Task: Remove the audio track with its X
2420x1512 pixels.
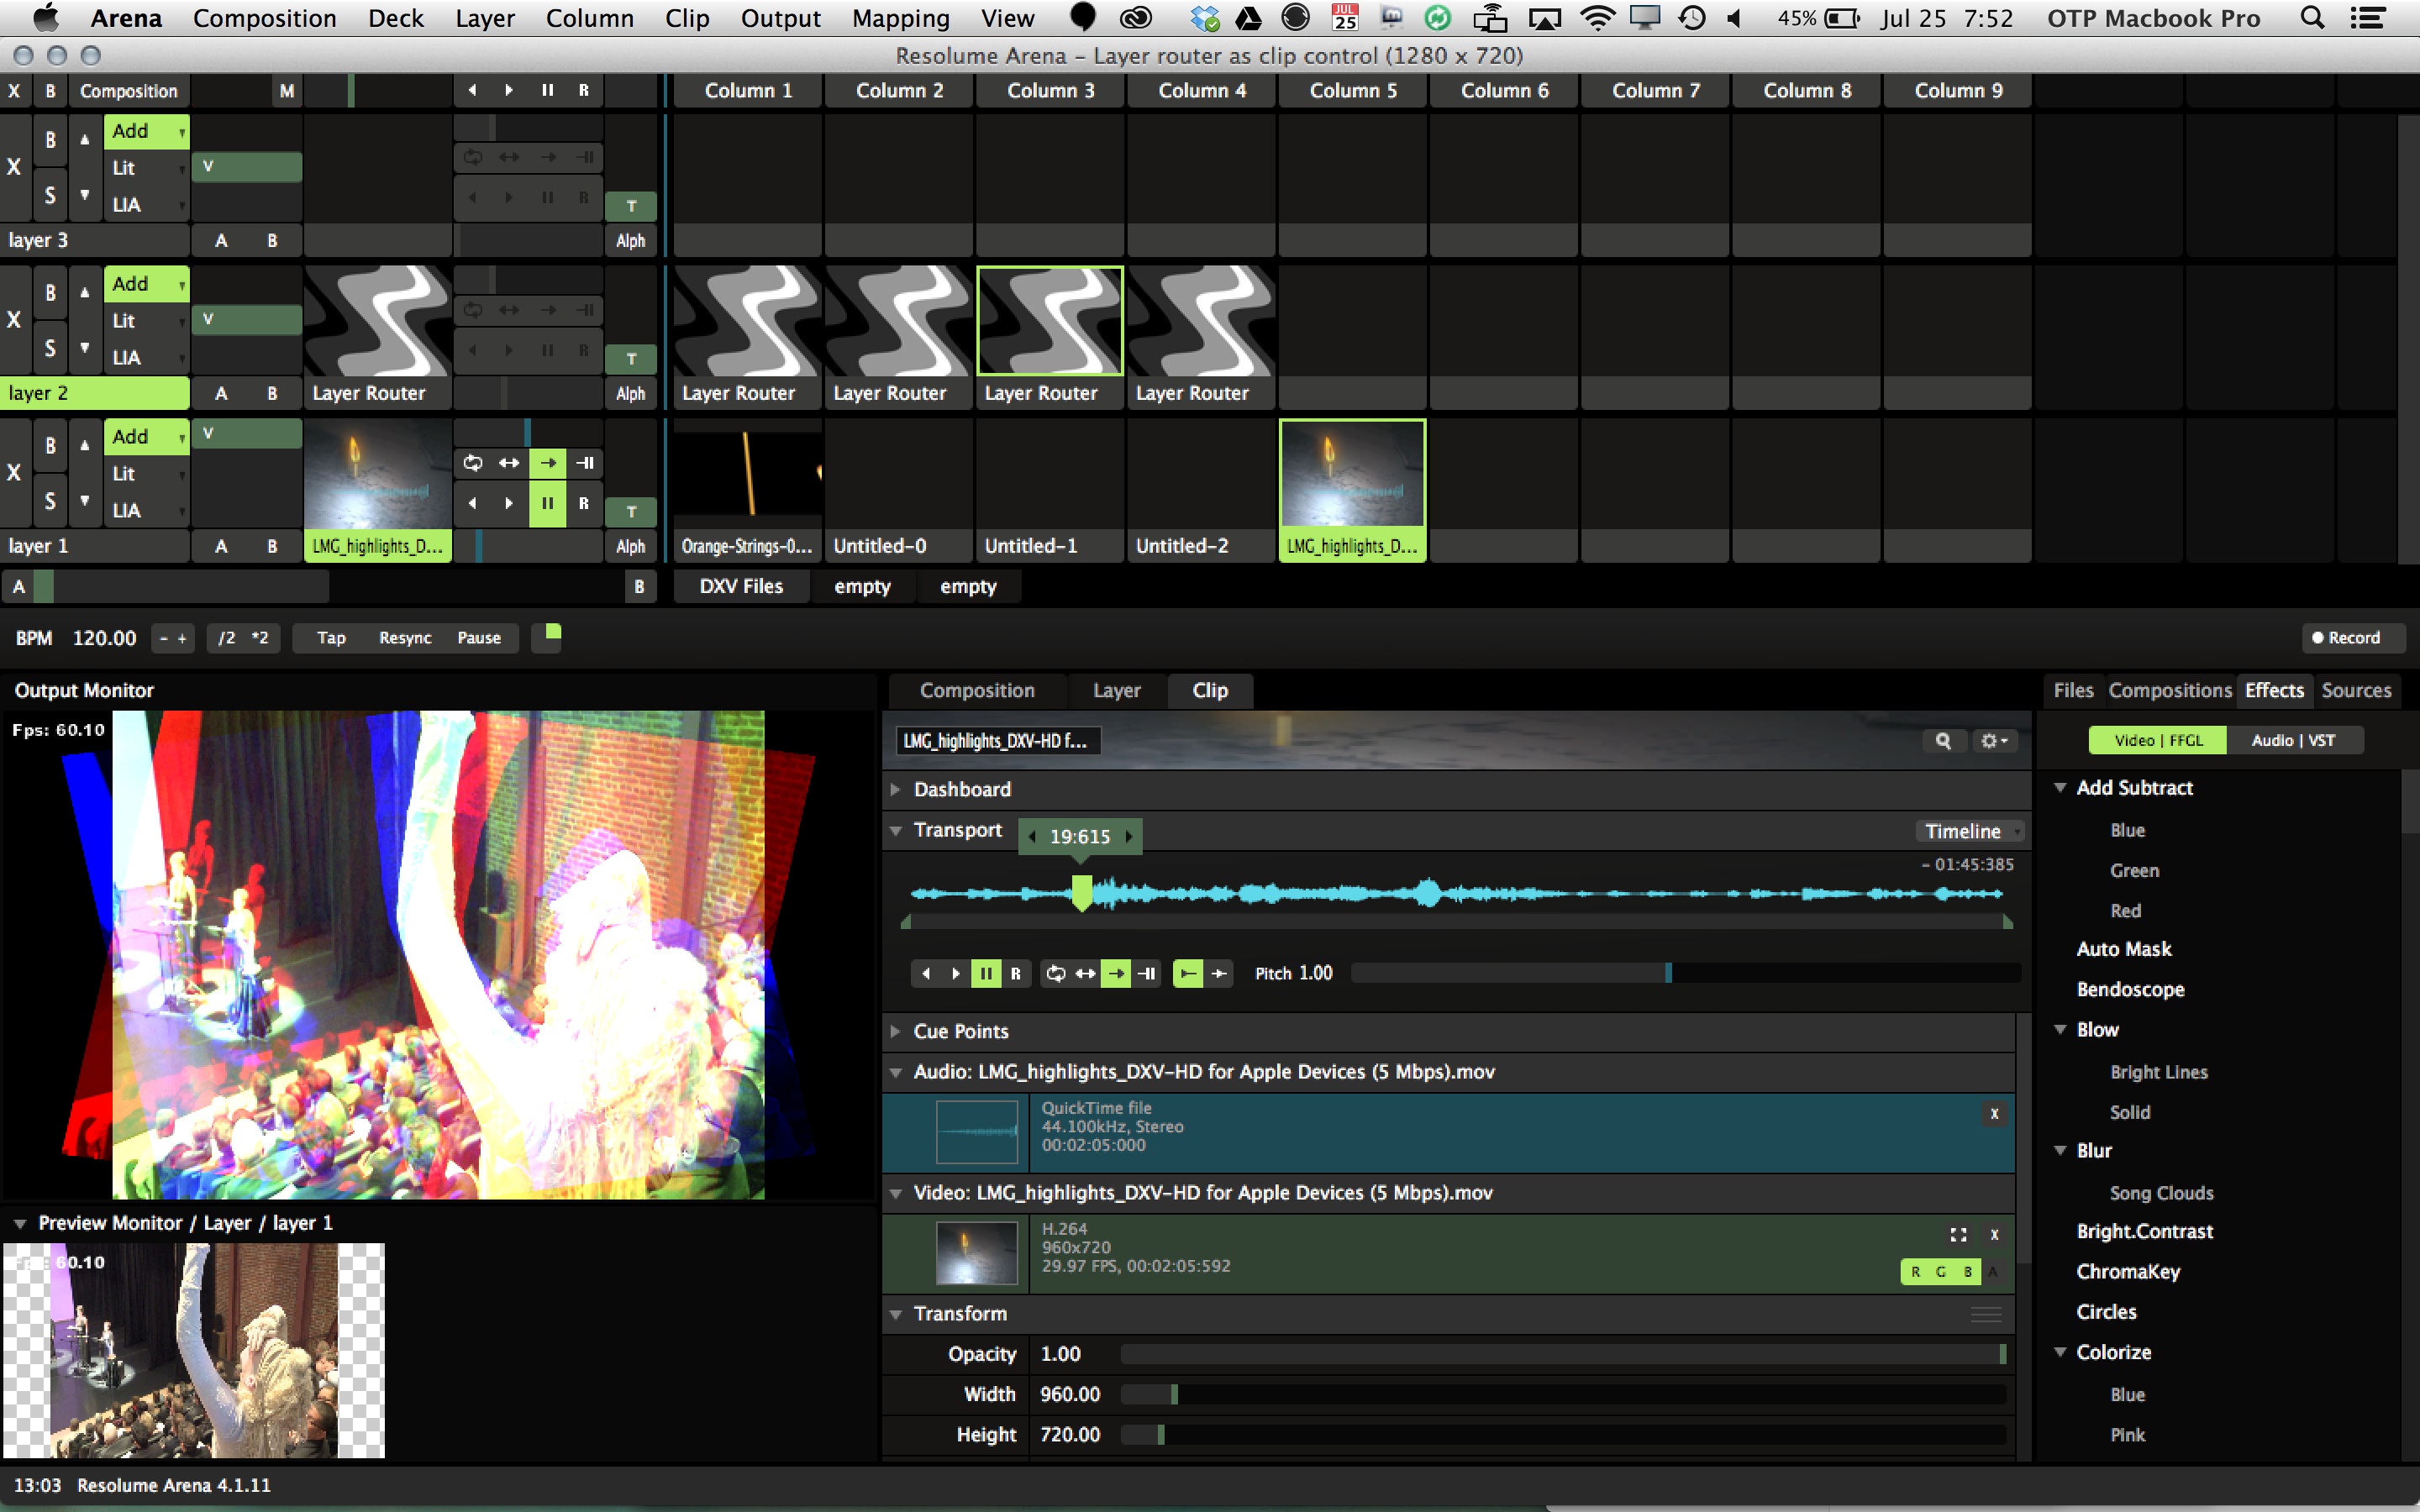Action: 1994,1114
